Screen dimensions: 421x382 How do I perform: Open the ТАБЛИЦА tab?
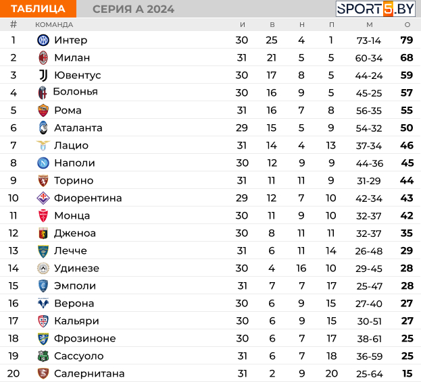coord(38,9)
